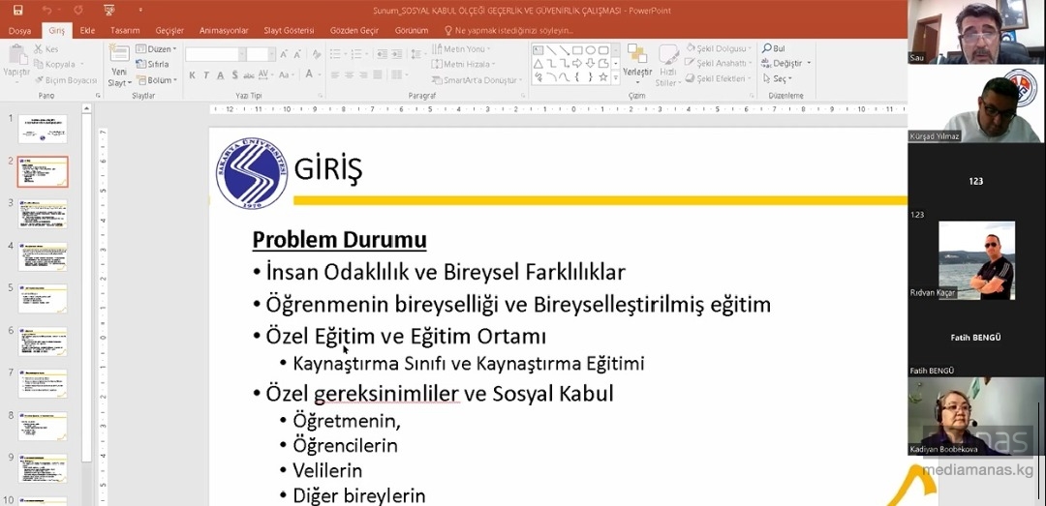Click the increase indent icon
1046x506 pixels.
(397, 55)
